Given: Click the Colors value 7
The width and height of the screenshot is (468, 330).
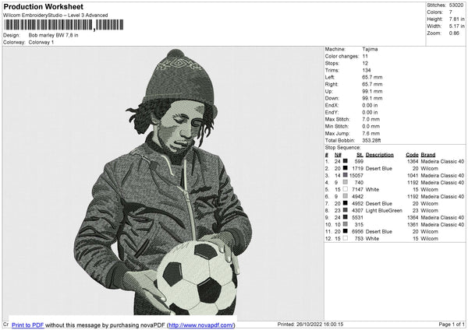Looking at the screenshot, I should 451,12.
